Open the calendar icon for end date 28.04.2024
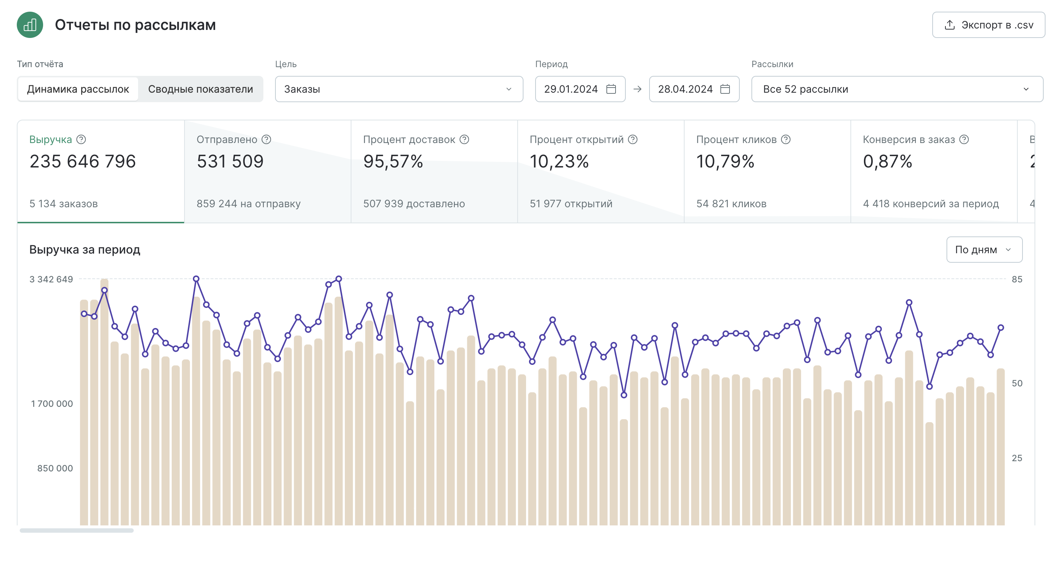The image size is (1055, 567). pos(725,89)
